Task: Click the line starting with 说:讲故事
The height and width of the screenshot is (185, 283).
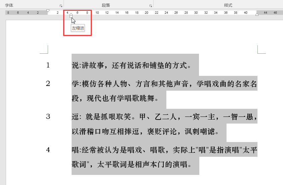Action: click(131, 65)
